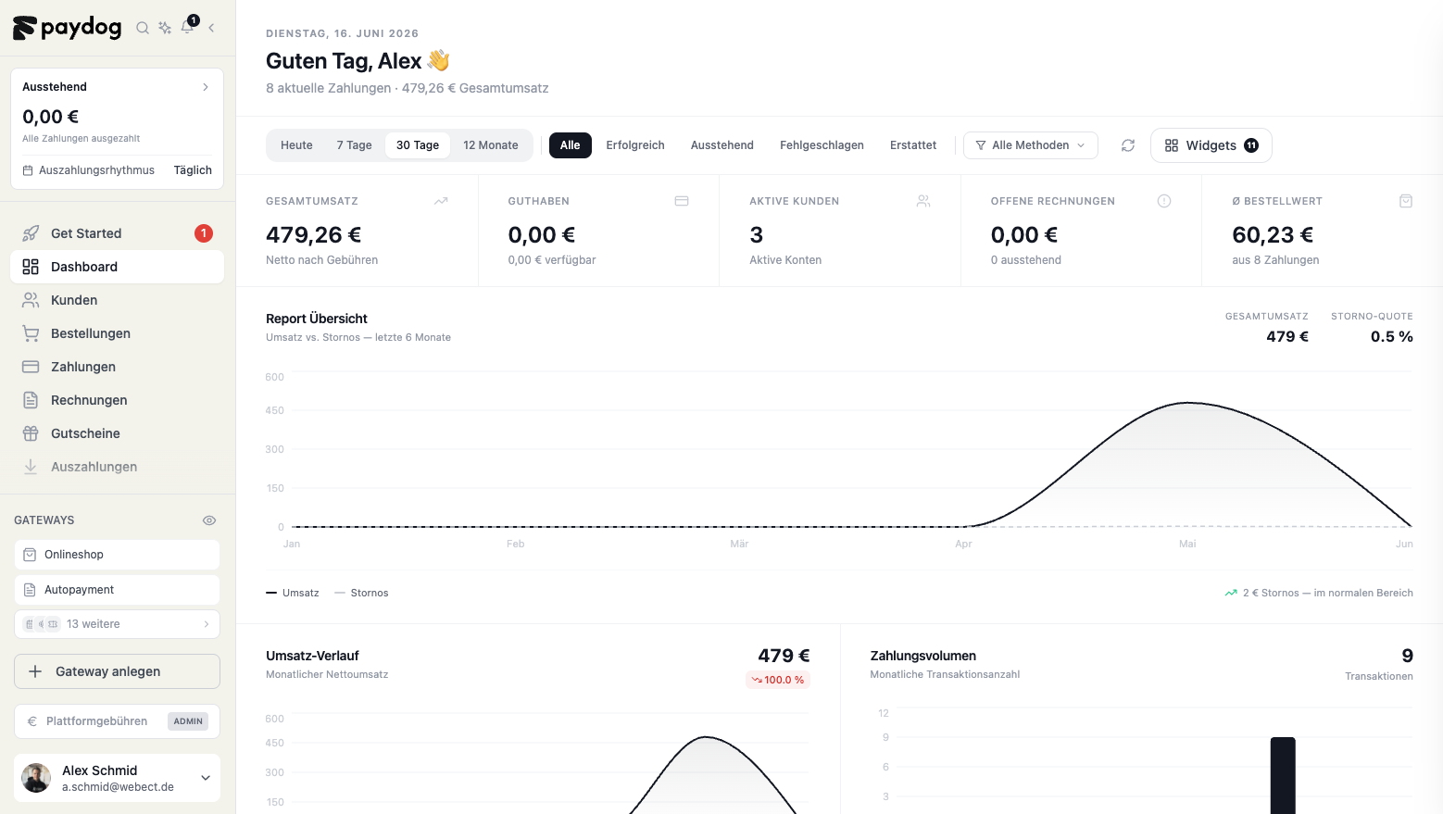Open Auszahlungen in the sidebar

pyautogui.click(x=117, y=467)
